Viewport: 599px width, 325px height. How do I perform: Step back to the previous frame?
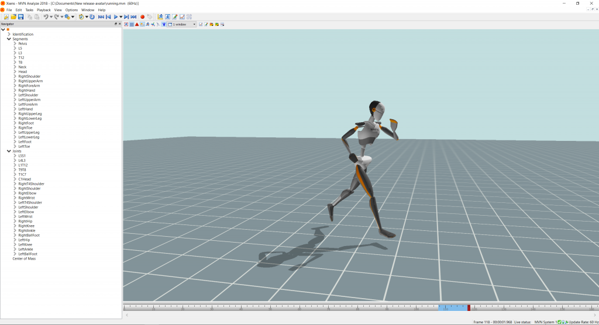[108, 17]
